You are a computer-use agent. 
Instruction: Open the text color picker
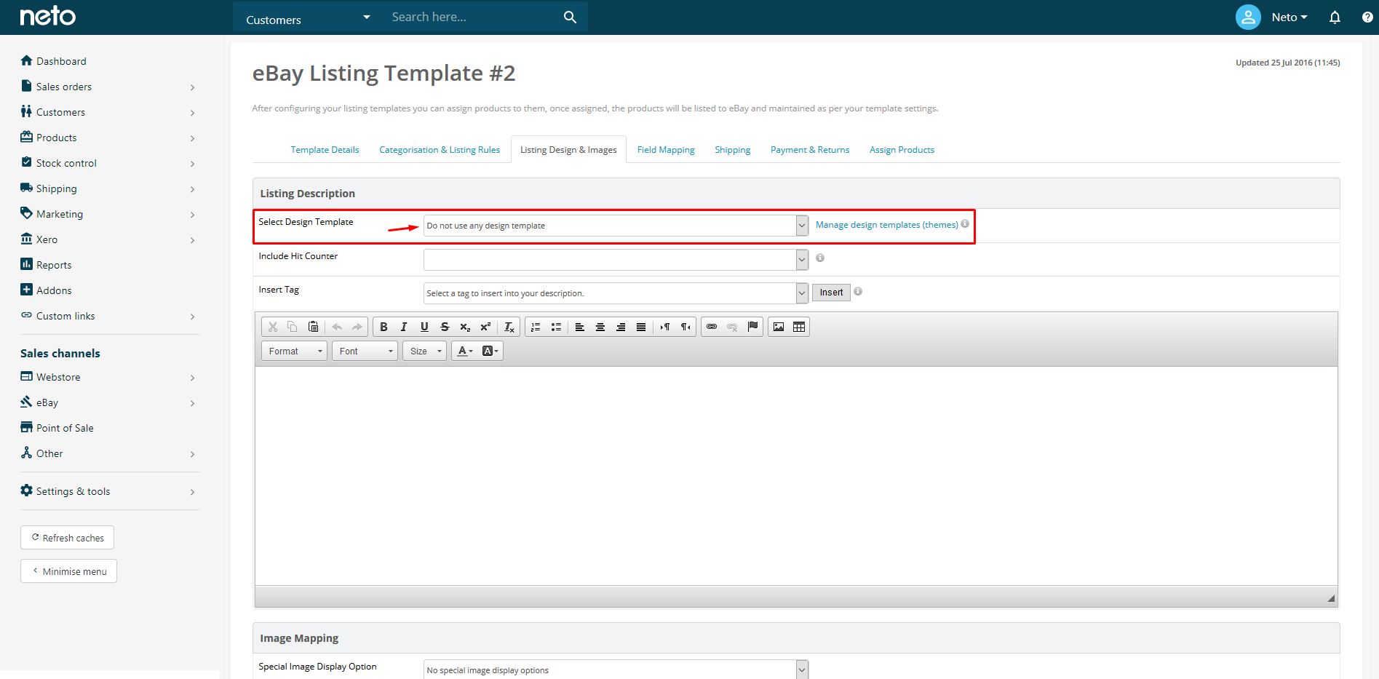coord(464,351)
